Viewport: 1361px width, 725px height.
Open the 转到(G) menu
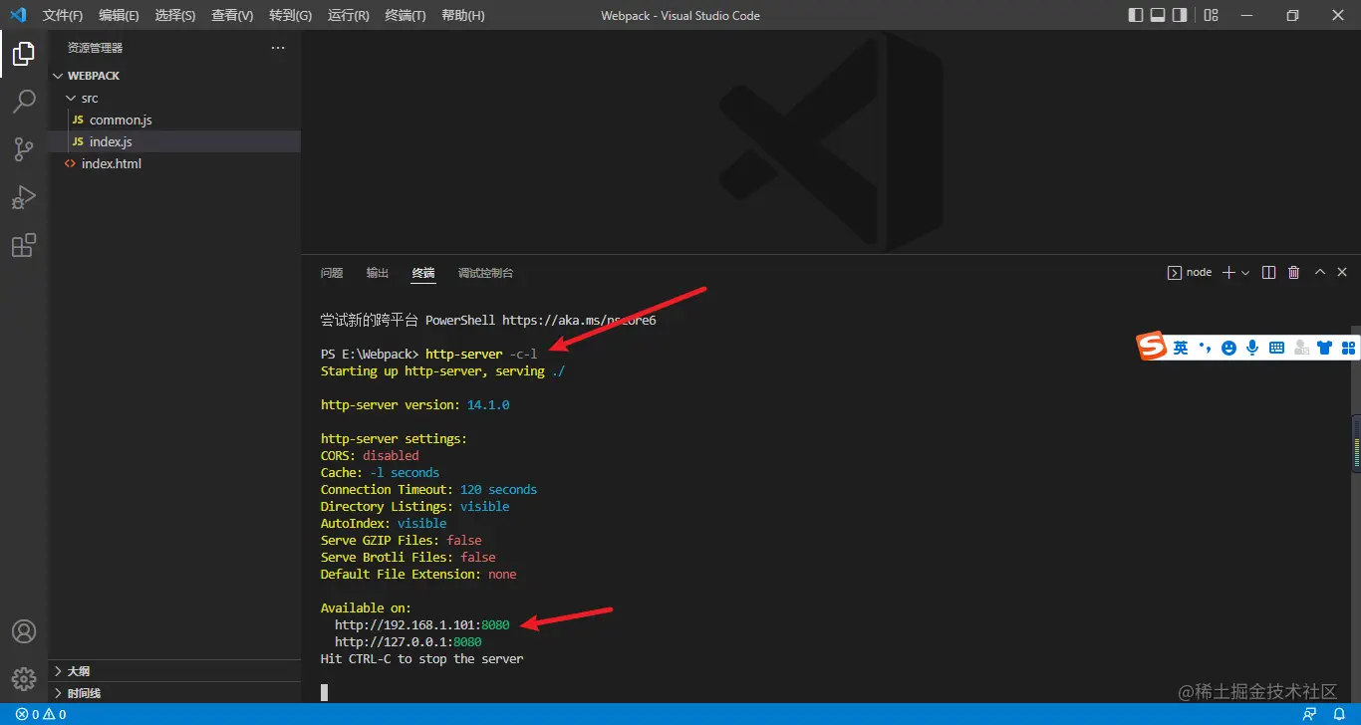pyautogui.click(x=290, y=15)
